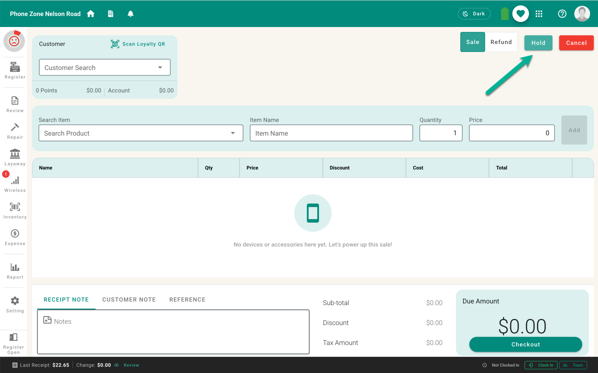Screen dimensions: 598x373
Task: Go to the home icon in header
Action: coord(91,14)
